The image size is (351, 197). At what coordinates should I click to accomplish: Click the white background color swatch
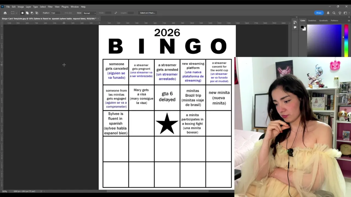(304, 29)
